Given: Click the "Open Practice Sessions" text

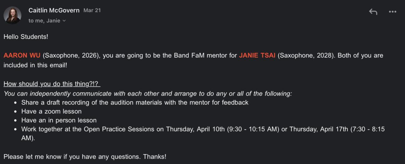Looking at the screenshot, I should pyautogui.click(x=119, y=129).
